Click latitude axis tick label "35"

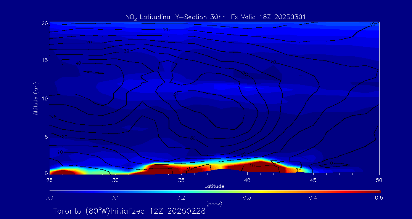click(x=181, y=180)
